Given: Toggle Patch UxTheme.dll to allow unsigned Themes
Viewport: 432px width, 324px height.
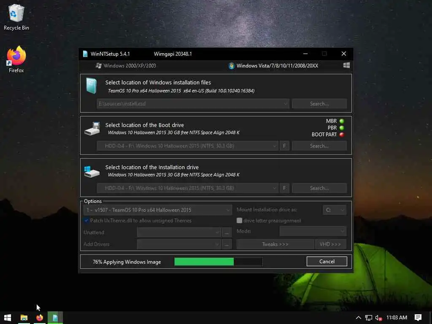Looking at the screenshot, I should [x=86, y=220].
